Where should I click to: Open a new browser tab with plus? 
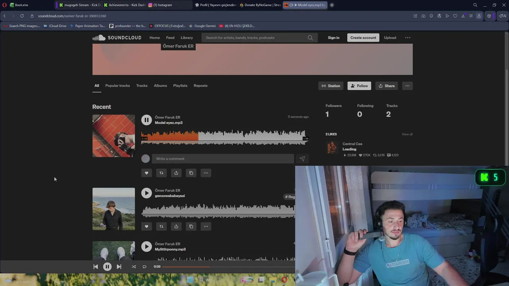tap(332, 5)
